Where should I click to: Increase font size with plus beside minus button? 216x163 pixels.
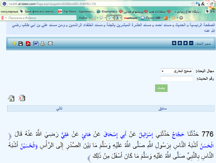point(185,43)
